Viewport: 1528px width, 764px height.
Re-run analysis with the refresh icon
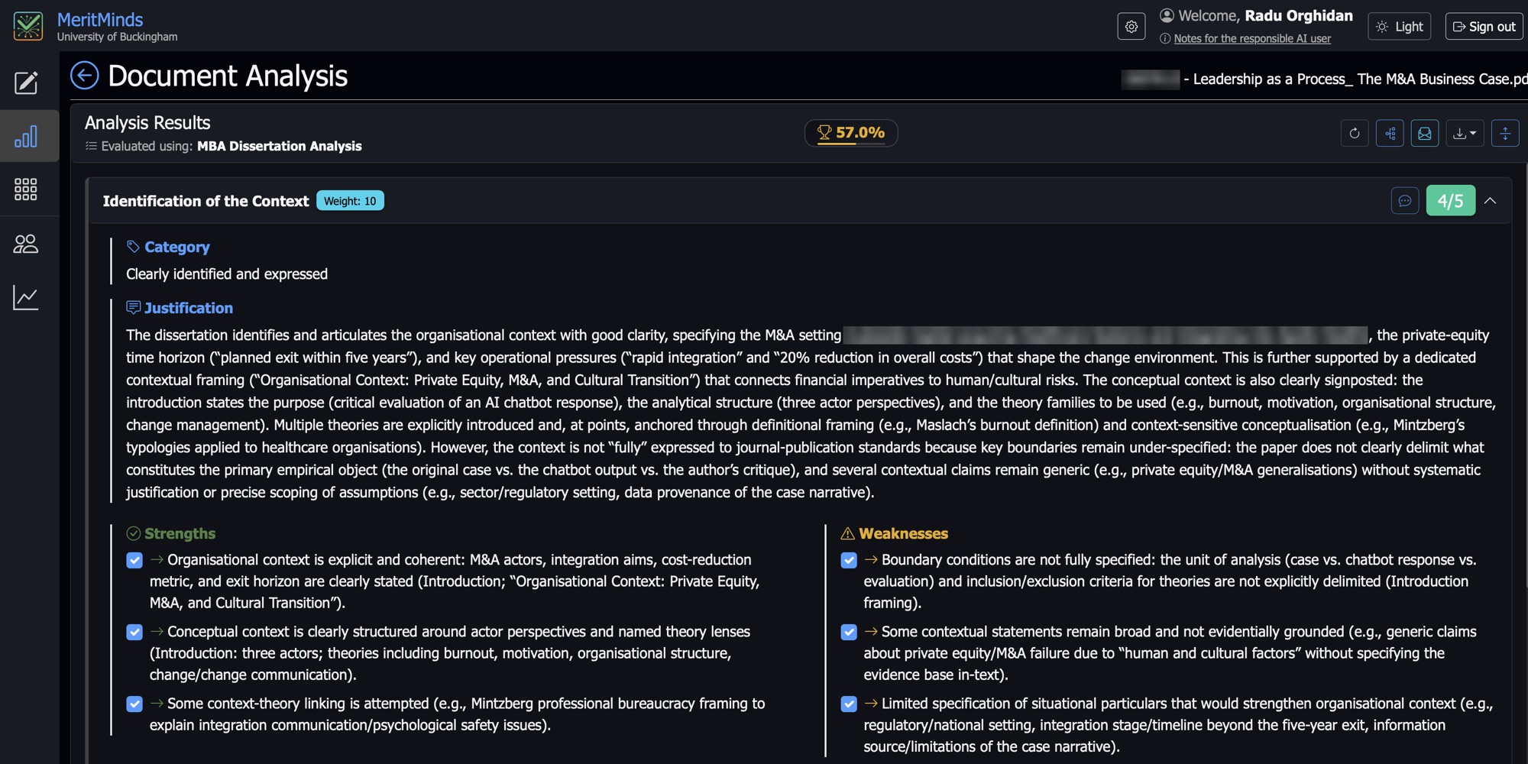coord(1355,134)
